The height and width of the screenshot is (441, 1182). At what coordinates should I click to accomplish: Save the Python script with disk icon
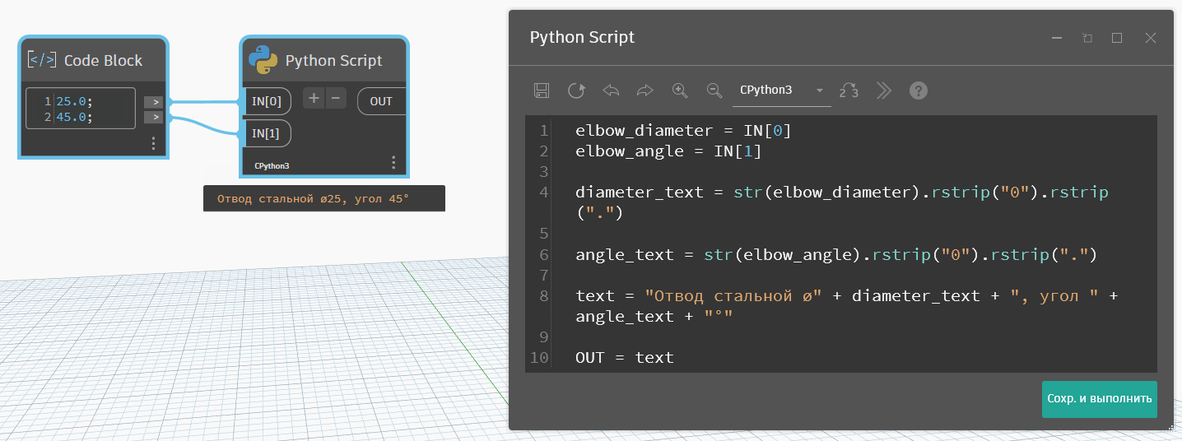(x=542, y=91)
